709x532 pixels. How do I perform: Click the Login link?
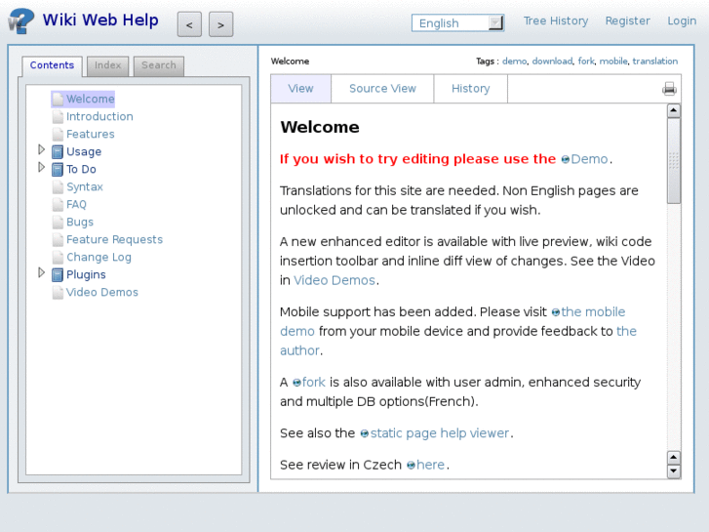point(682,21)
